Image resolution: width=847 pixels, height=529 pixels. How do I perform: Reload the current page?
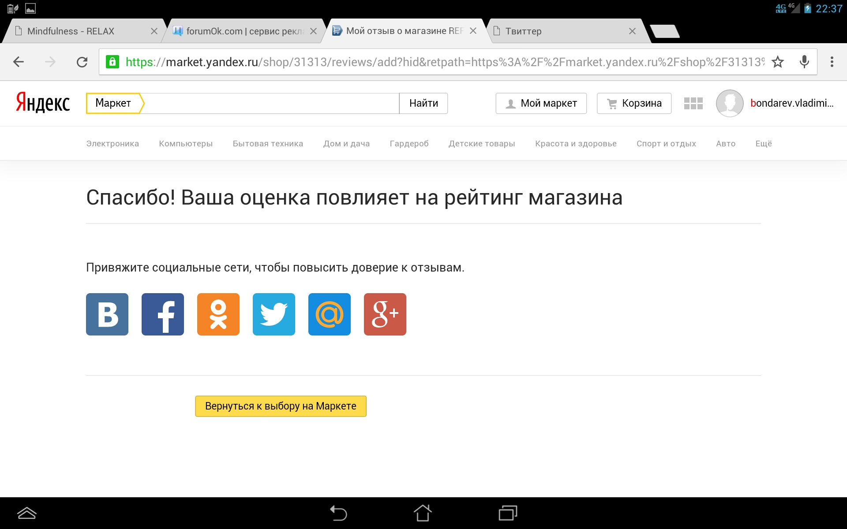[82, 62]
